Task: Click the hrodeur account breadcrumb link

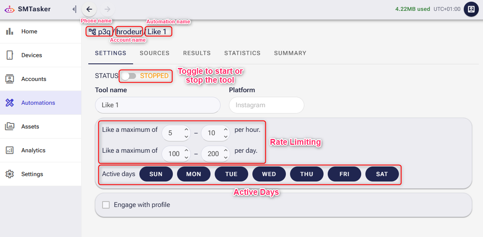Action: pyautogui.click(x=129, y=32)
